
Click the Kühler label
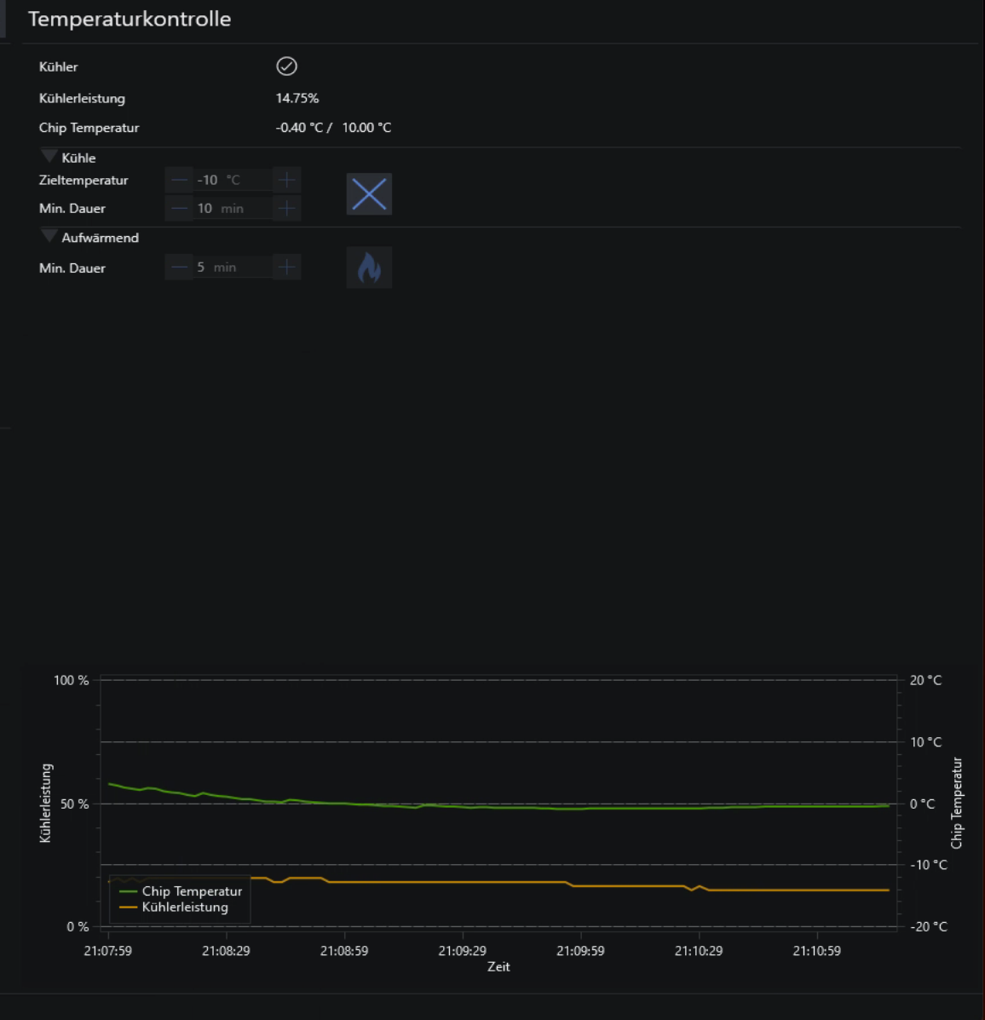[59, 67]
